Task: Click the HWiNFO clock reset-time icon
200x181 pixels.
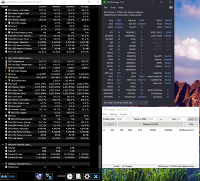Action: coord(69,176)
